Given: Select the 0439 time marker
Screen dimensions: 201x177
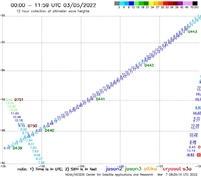Looking at the screenshot, I should coord(17,148).
